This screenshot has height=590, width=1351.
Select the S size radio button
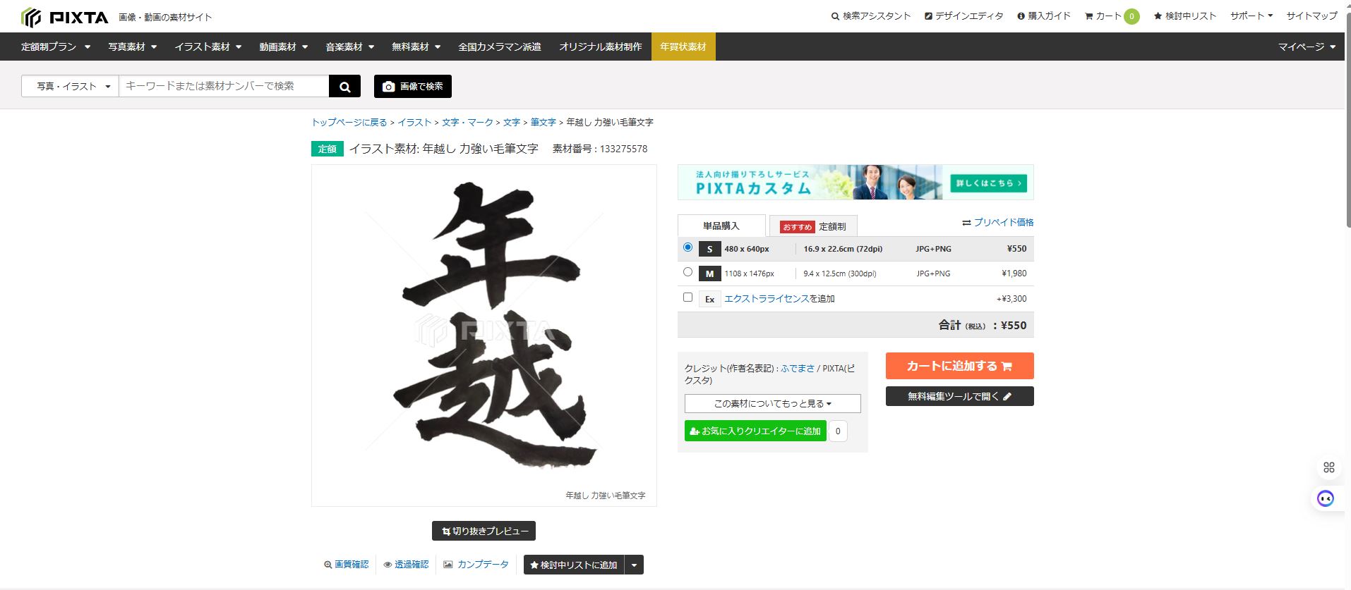(x=687, y=247)
